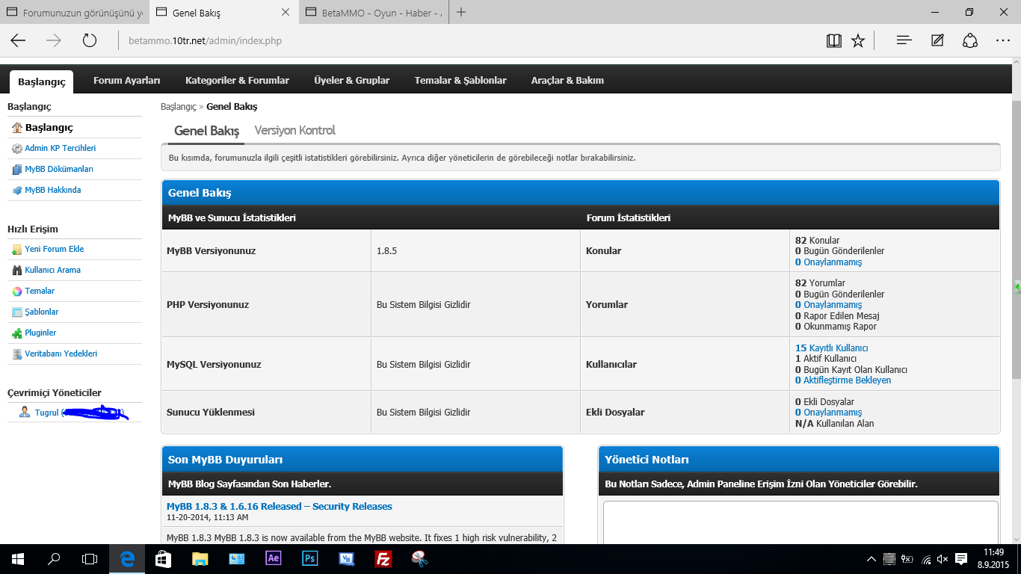This screenshot has width=1021, height=574.
Task: Click the taskbar clock showing 11:49
Action: (x=993, y=552)
